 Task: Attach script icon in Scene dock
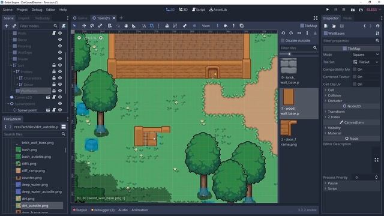coord(64,26)
